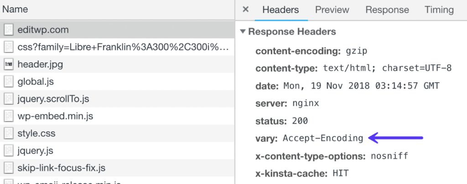
Task: Click the file icon beside jquery.scrollTo.js
Action: [9, 99]
